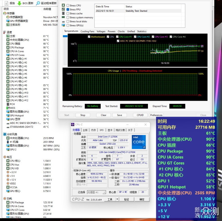Click the CPU-Z validate (验证) button

coord(126,199)
